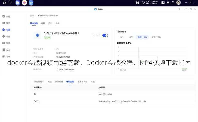
Task: Click the memory value 30.9MB / 7.5GB
Action: pyautogui.click(x=63, y=57)
